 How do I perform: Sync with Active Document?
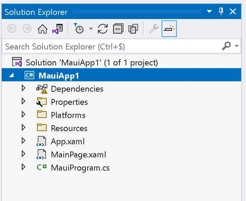point(103,29)
